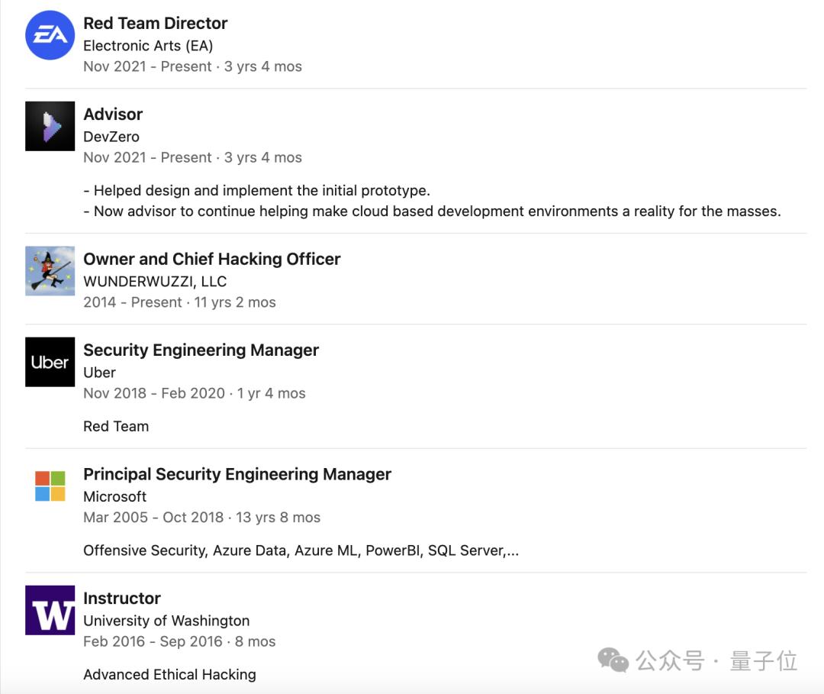The height and width of the screenshot is (694, 824).
Task: Select Owner and Chief Hacking Officer title
Action: tap(211, 260)
